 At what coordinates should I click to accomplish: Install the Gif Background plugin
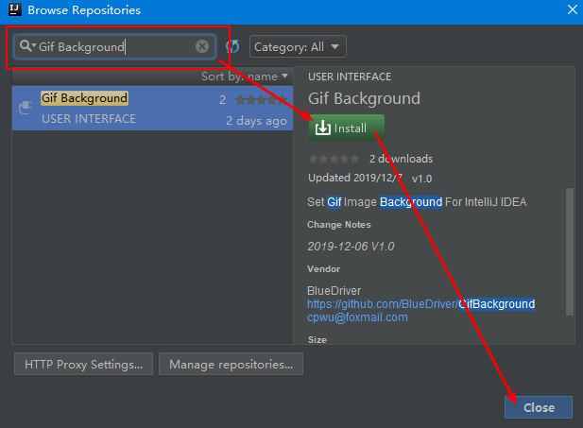(346, 128)
